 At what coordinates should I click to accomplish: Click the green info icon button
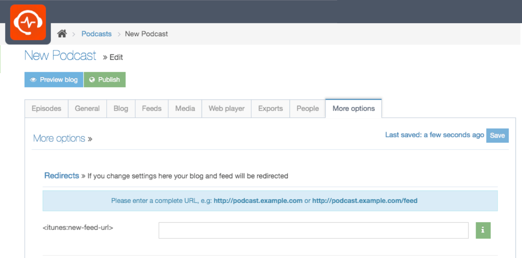(x=483, y=230)
